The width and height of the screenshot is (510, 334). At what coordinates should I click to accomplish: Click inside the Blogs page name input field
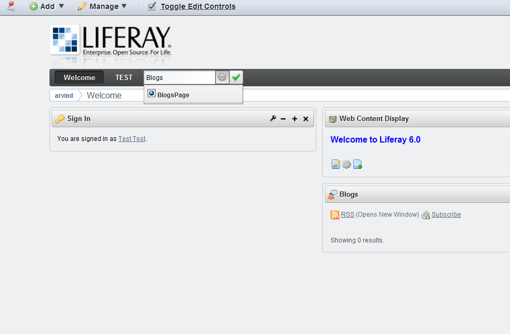[x=179, y=77]
